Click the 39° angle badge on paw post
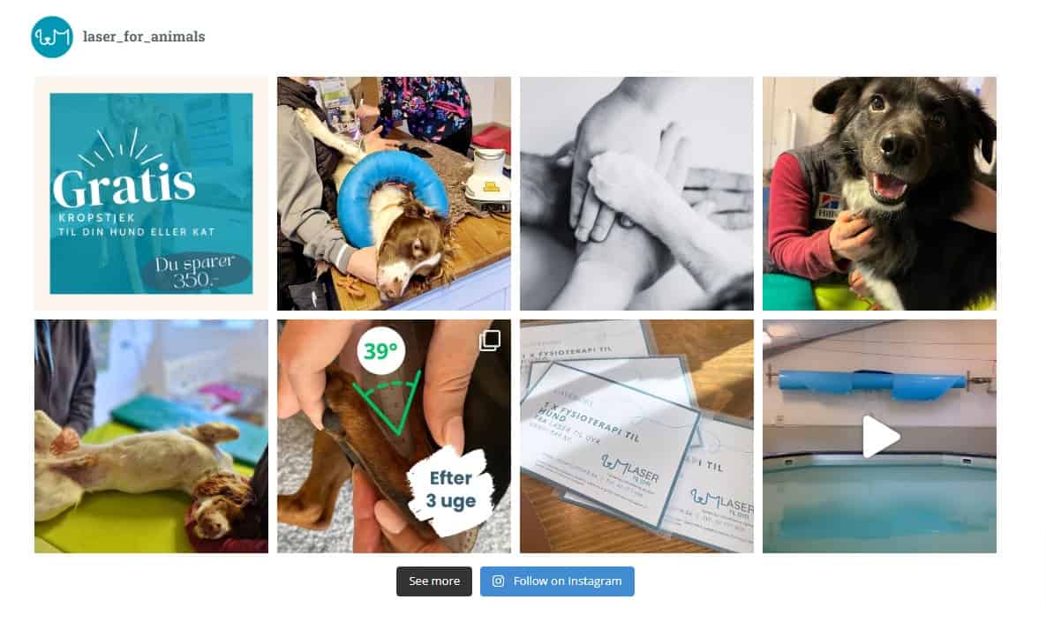 pyautogui.click(x=381, y=350)
